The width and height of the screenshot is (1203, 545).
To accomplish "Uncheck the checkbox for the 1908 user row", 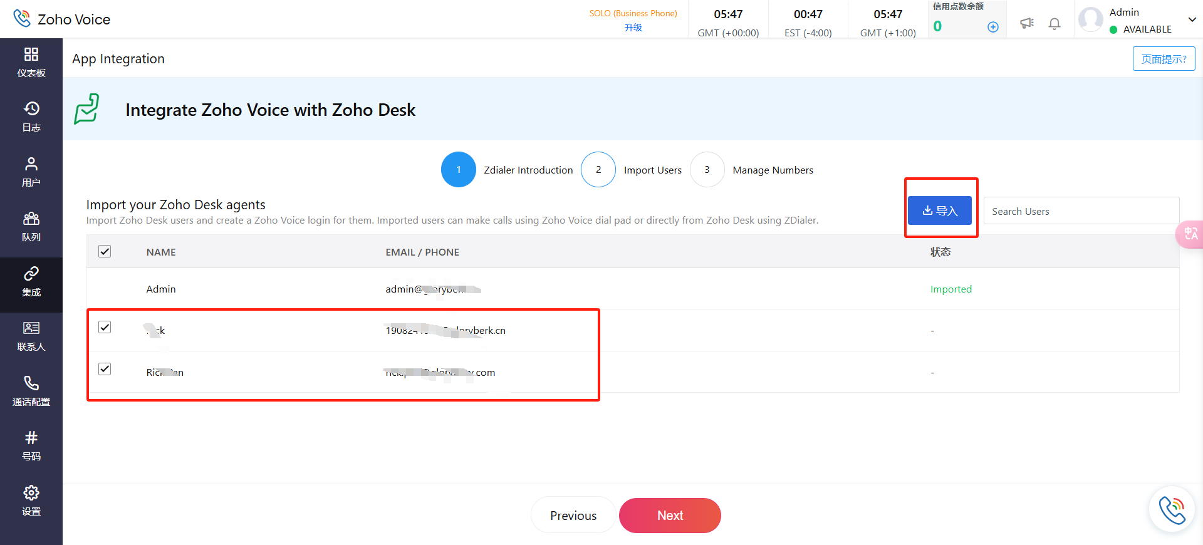I will pos(105,328).
